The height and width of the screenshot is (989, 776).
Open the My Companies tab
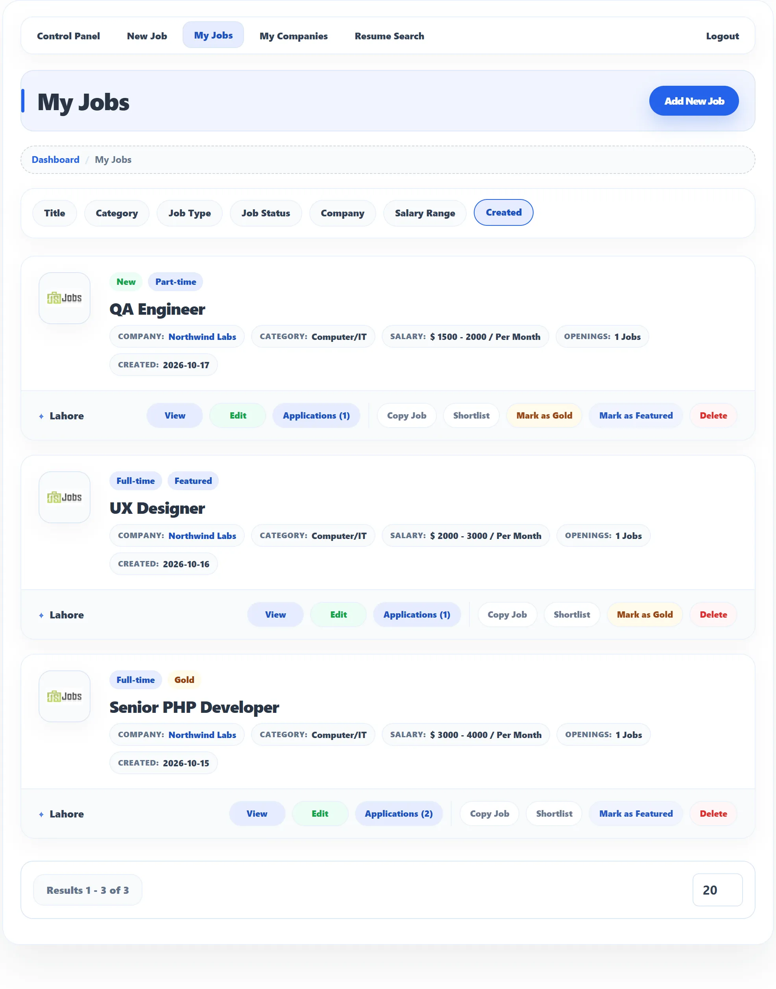294,36
